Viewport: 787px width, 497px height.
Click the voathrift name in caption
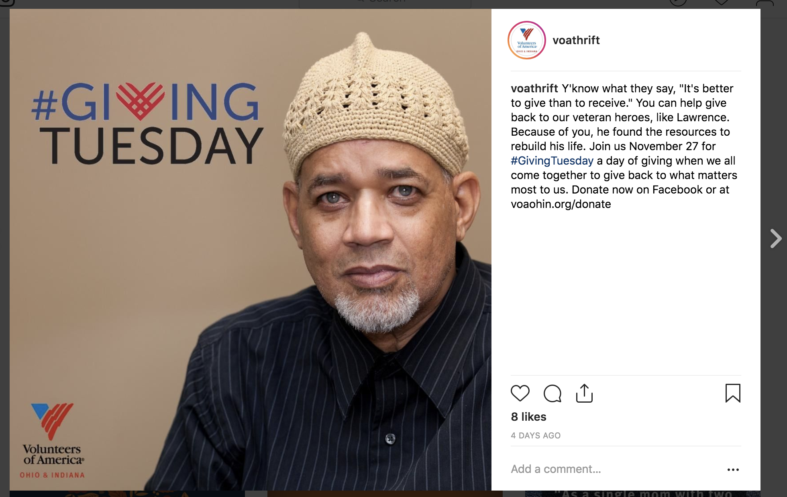click(534, 88)
